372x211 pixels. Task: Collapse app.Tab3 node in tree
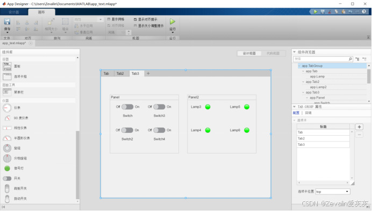(x=303, y=93)
